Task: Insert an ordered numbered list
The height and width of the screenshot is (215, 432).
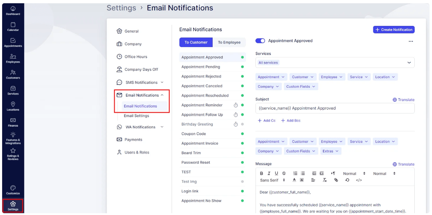Action: tap(295, 173)
